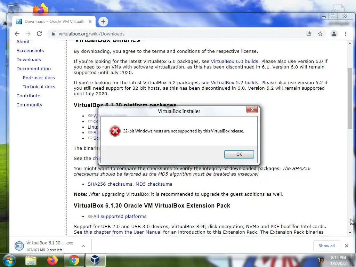The image size is (356, 267).
Task: Click the share page icon in address bar
Action: [x=309, y=34]
